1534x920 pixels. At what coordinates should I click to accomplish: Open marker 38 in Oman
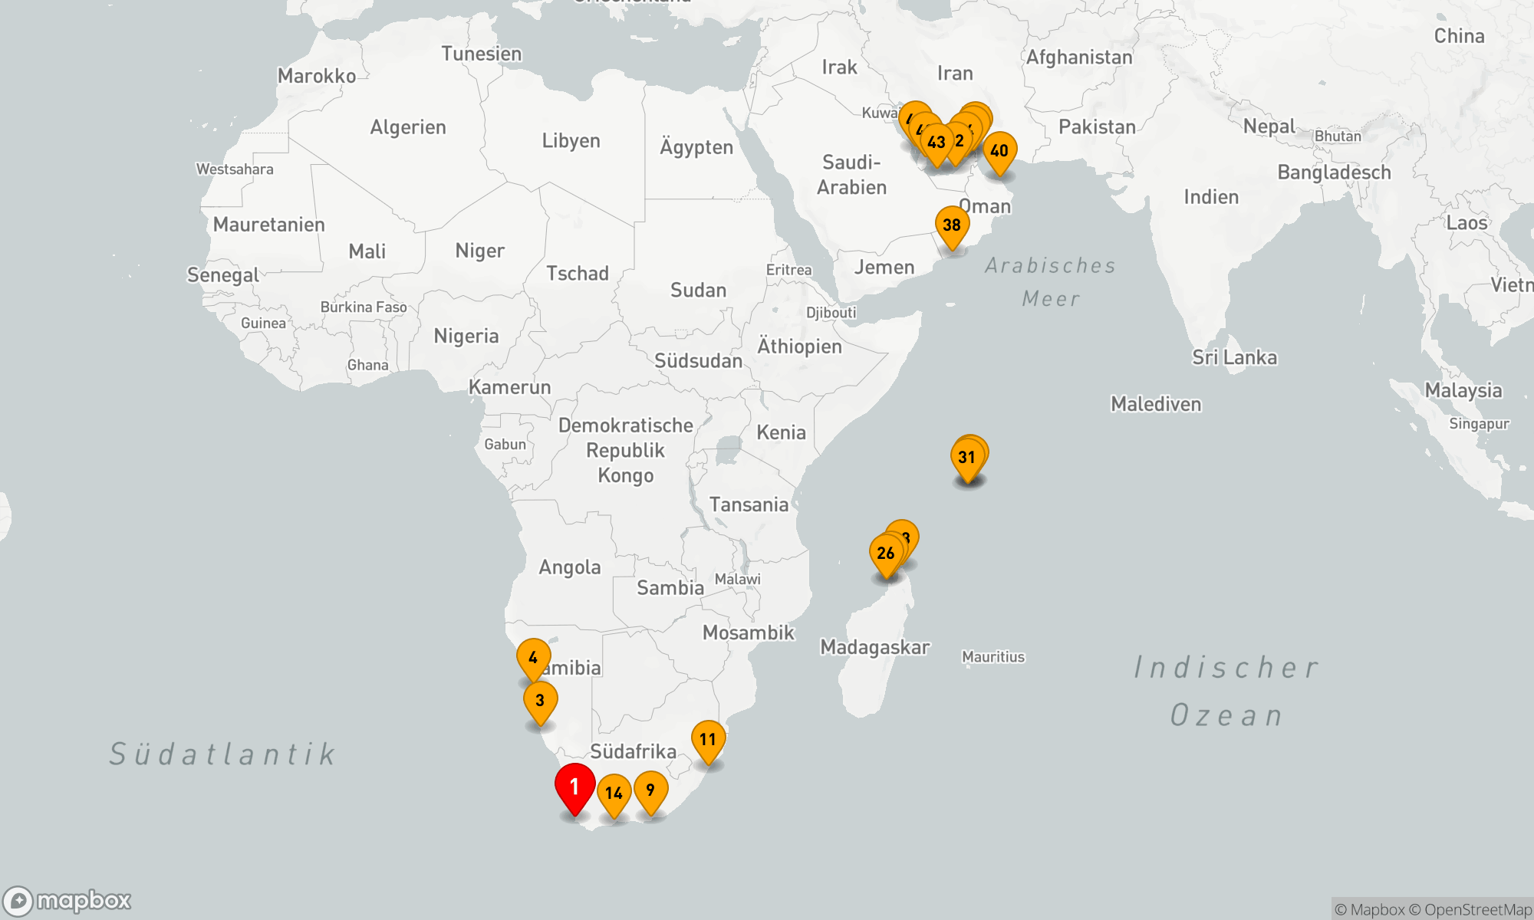point(952,225)
